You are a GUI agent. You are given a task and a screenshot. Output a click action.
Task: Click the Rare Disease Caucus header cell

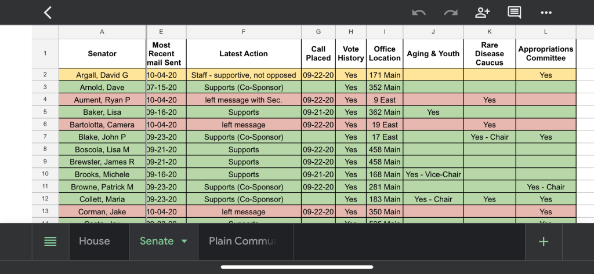pyautogui.click(x=489, y=54)
